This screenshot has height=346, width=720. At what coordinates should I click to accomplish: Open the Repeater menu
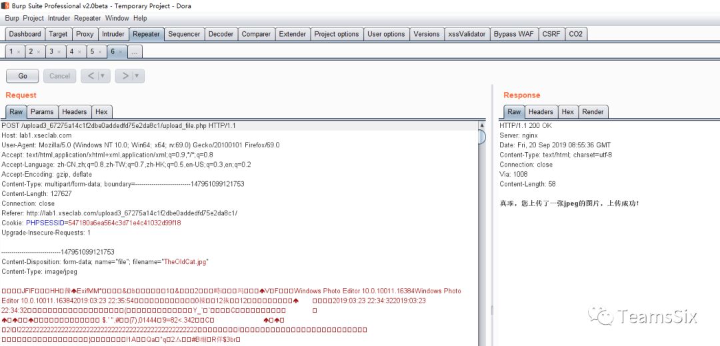pos(87,19)
